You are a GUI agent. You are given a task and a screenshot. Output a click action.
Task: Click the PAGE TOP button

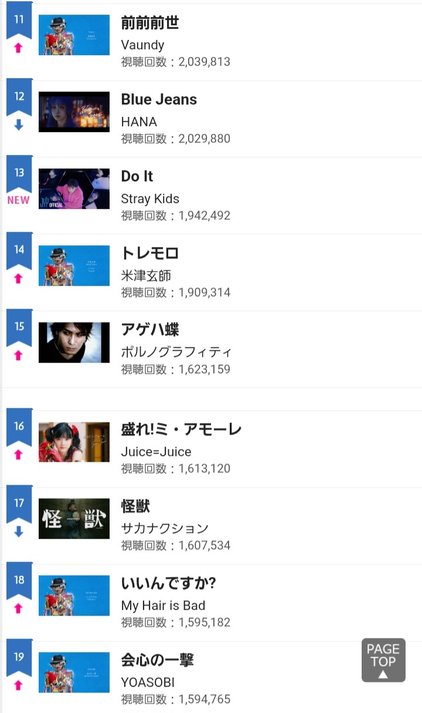[x=383, y=660]
